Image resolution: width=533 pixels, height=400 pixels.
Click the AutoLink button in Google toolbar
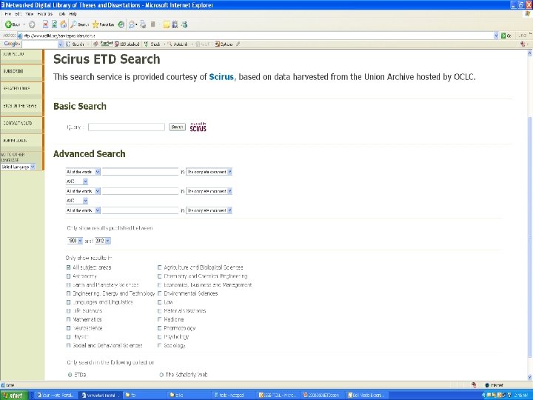(x=178, y=44)
